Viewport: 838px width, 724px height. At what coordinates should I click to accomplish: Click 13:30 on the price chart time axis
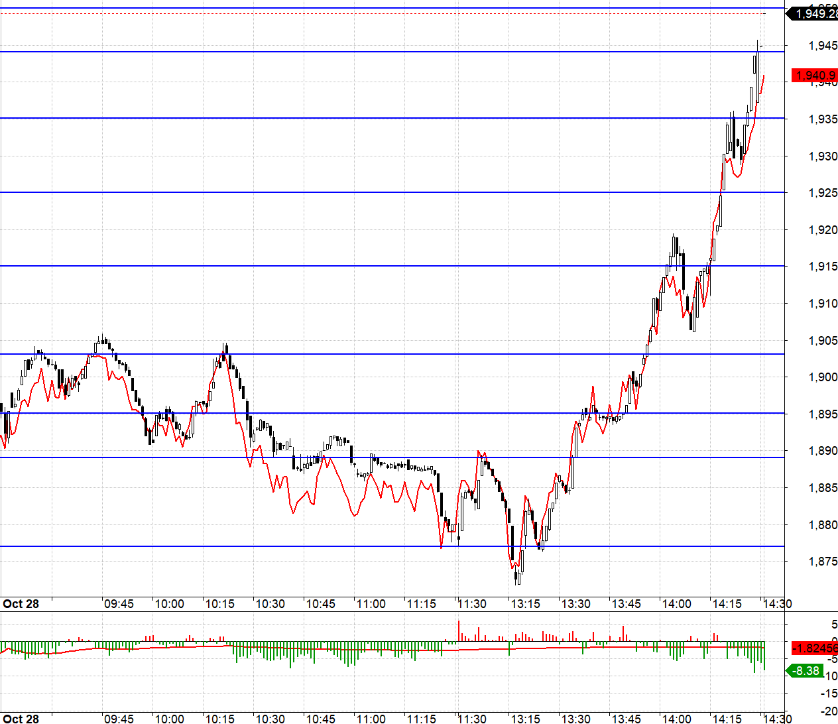click(575, 604)
